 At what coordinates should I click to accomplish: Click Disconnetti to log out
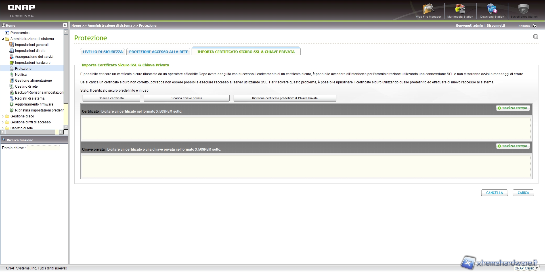[496, 26]
